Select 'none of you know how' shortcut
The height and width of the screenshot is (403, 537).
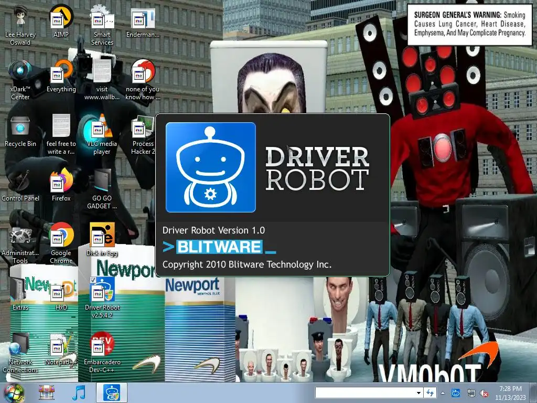pyautogui.click(x=143, y=80)
